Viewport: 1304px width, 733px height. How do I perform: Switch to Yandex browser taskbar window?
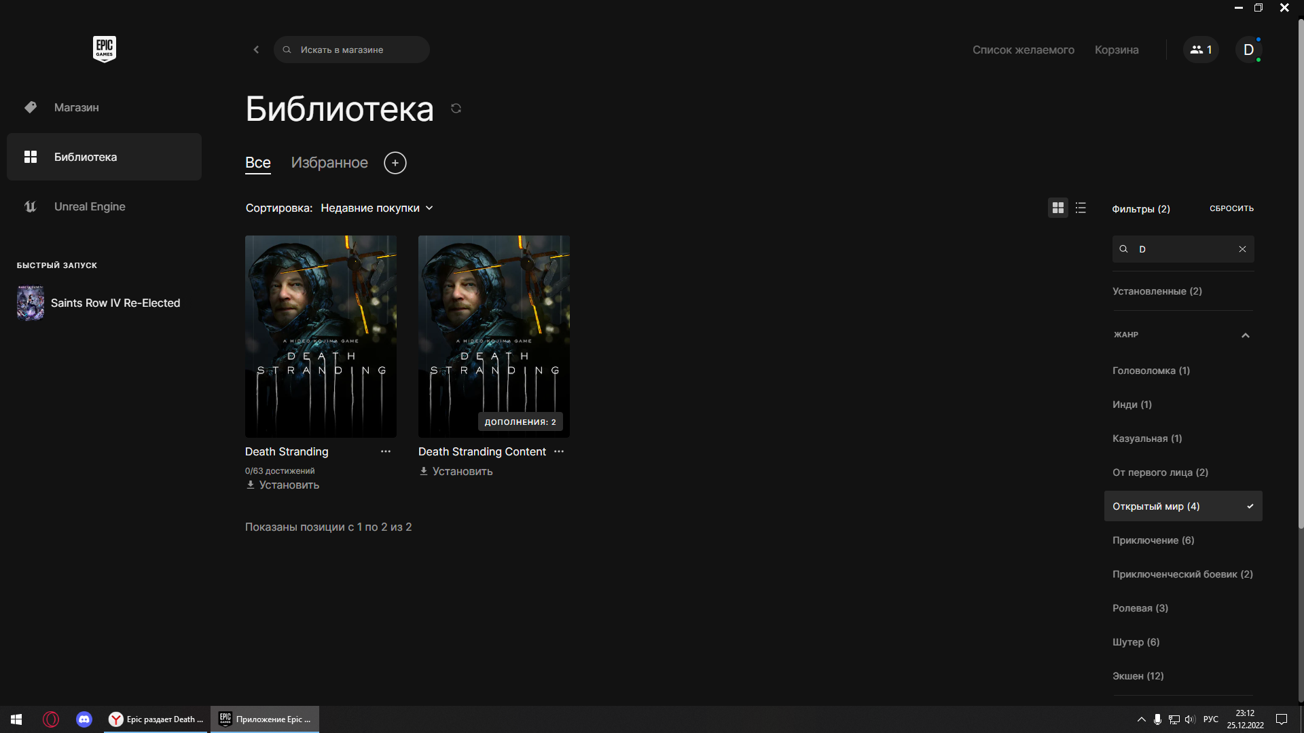(x=156, y=719)
